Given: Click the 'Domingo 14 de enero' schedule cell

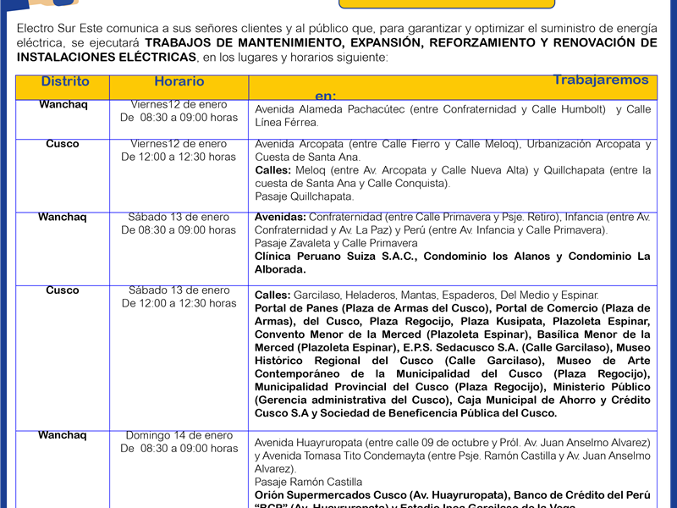Looking at the screenshot, I should point(179,436).
